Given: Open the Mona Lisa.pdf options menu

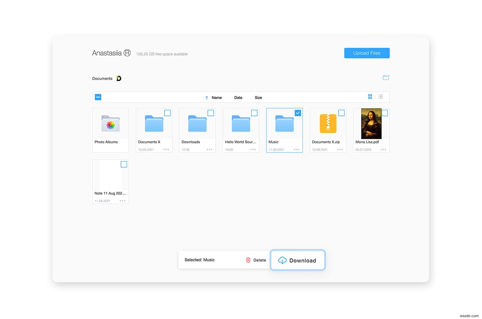Looking at the screenshot, I should (383, 150).
